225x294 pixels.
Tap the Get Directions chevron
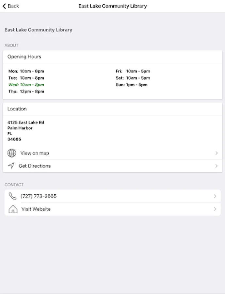216,166
